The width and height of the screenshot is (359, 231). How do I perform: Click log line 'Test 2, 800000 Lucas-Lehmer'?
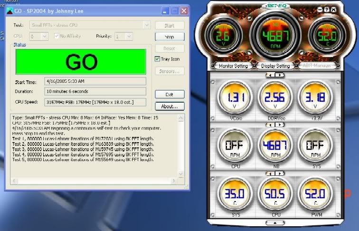pyautogui.click(x=83, y=144)
